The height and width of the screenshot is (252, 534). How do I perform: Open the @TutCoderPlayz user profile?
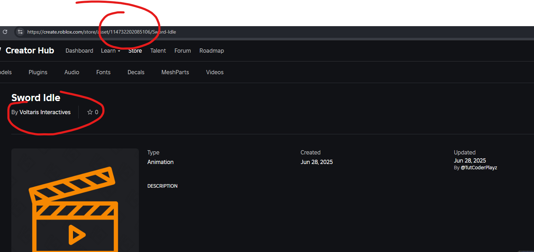point(479,168)
